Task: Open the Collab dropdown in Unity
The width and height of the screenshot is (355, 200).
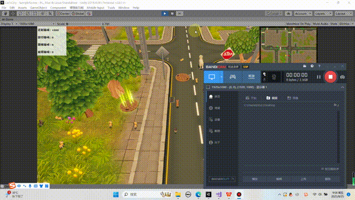Action: point(273,13)
